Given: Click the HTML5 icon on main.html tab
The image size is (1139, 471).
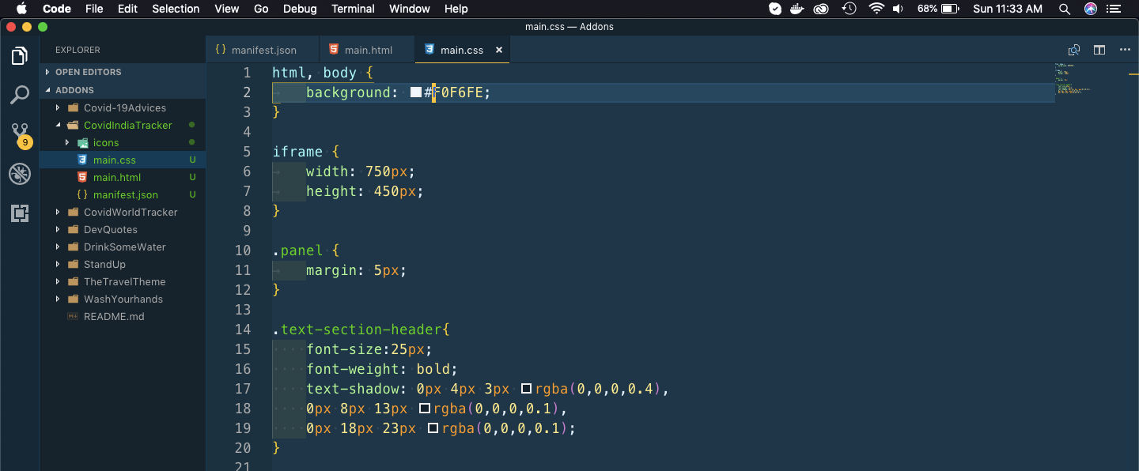Looking at the screenshot, I should pos(334,49).
